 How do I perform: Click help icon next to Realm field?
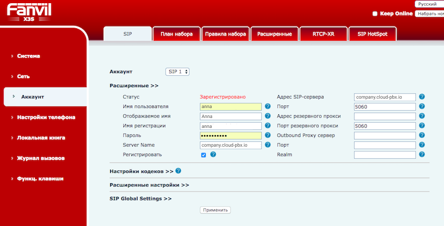click(x=422, y=154)
